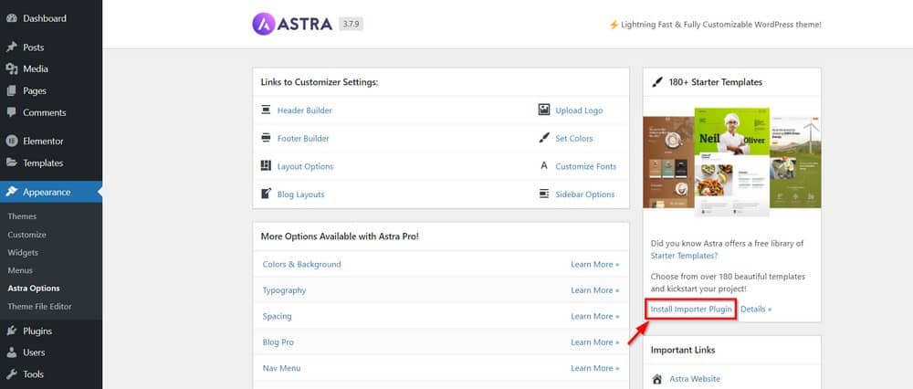The image size is (913, 389).
Task: Click the Plugins plug icon
Action: coord(11,331)
